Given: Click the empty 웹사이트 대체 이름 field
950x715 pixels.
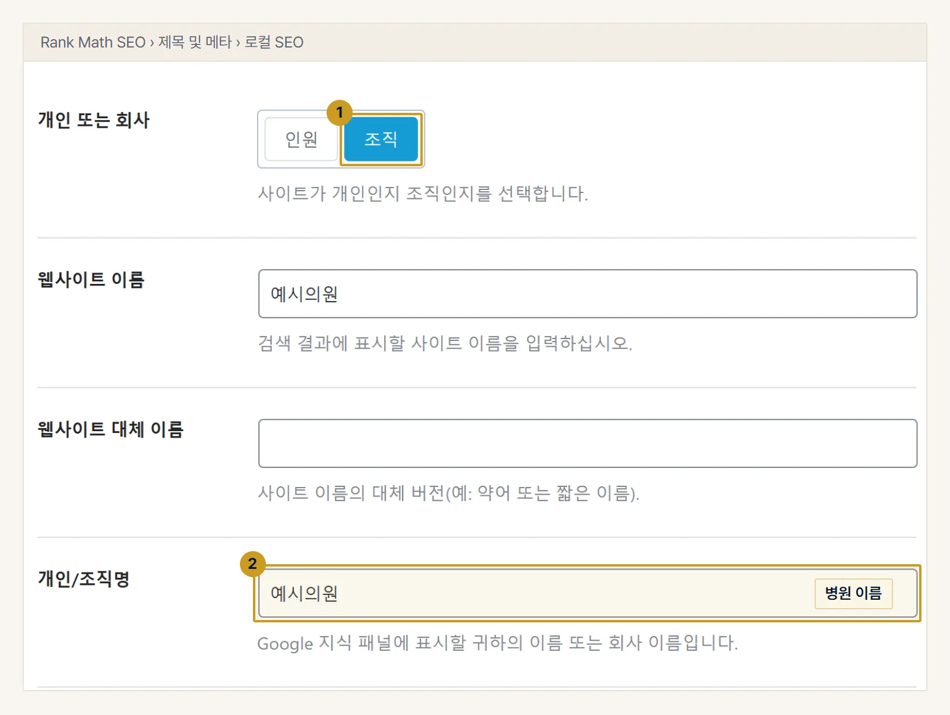Looking at the screenshot, I should (588, 444).
